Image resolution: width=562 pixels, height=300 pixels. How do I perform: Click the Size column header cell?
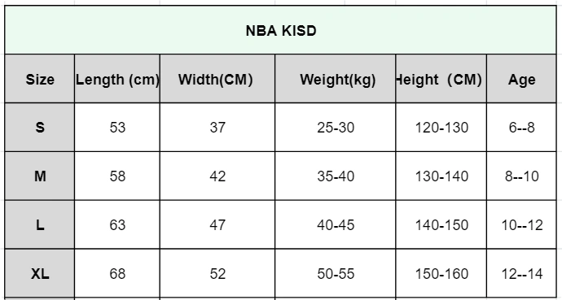pos(40,79)
